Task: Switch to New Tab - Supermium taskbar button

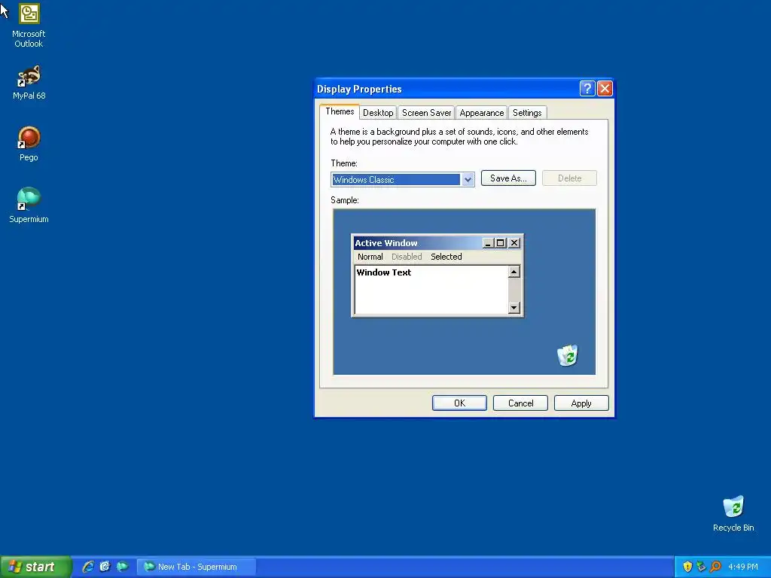Action: pos(197,567)
